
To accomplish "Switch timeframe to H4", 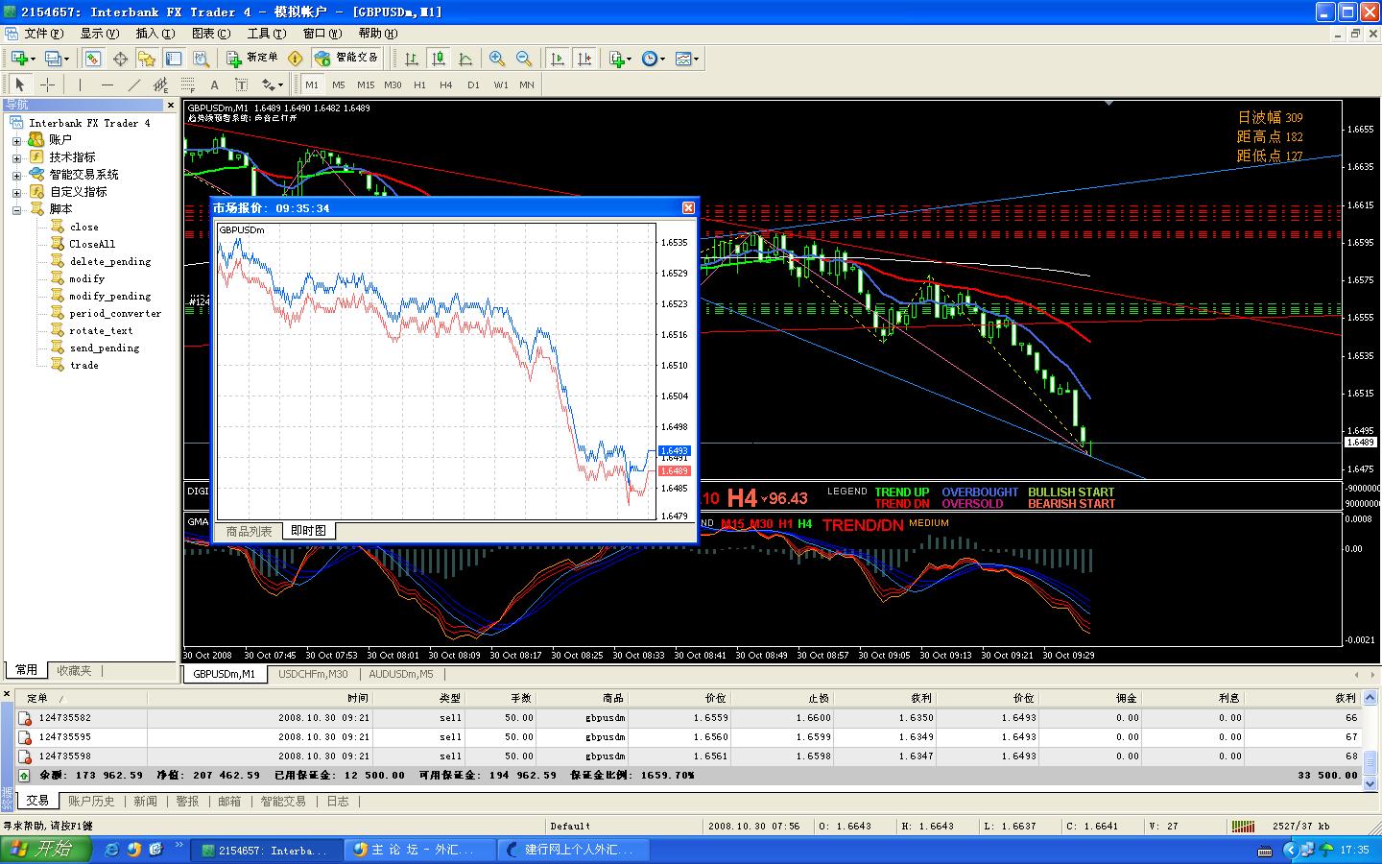I will coord(445,84).
